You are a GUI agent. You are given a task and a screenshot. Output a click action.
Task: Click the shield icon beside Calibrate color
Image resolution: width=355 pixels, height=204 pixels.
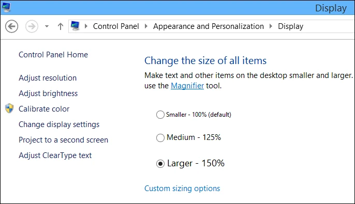click(x=9, y=108)
